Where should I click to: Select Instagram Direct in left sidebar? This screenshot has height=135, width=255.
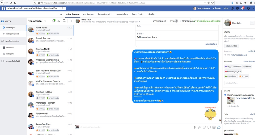pyautogui.click(x=13, y=34)
